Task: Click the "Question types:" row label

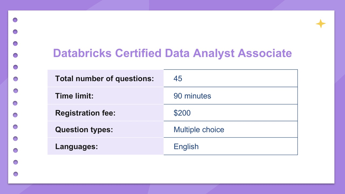Action: (x=84, y=130)
